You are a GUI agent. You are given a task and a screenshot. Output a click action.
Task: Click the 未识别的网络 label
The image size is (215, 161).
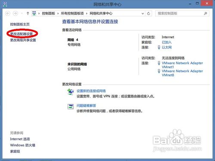point(77,64)
